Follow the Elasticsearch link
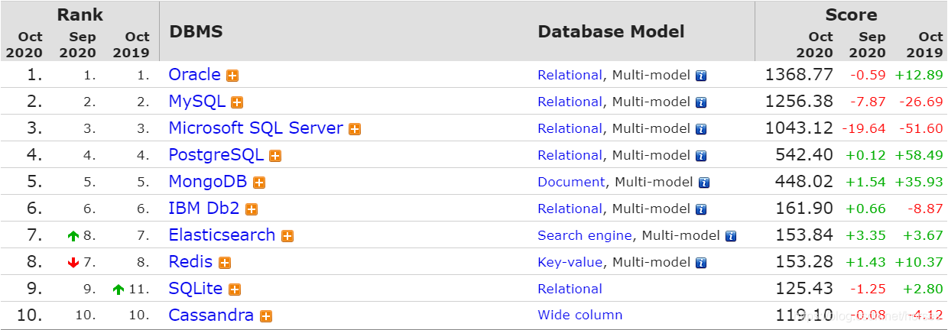Viewport: 948px width, 330px height. pos(222,235)
